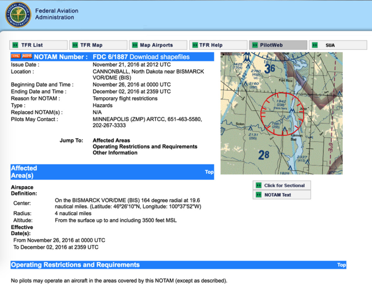Click Top link in Affected Area(s) header
Screen dimensions: 372x291
click(209, 172)
